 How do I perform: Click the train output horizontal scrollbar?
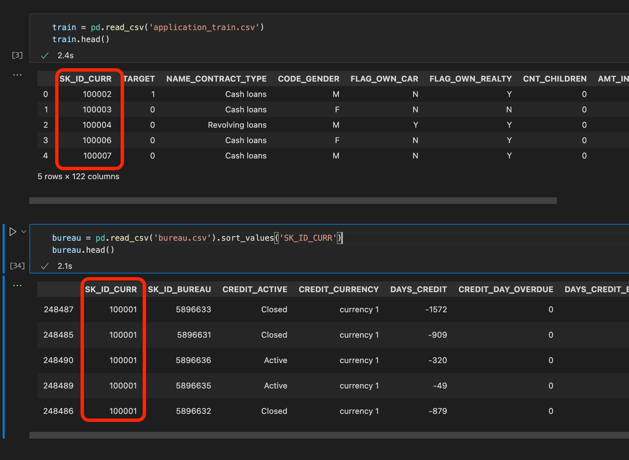click(x=293, y=201)
